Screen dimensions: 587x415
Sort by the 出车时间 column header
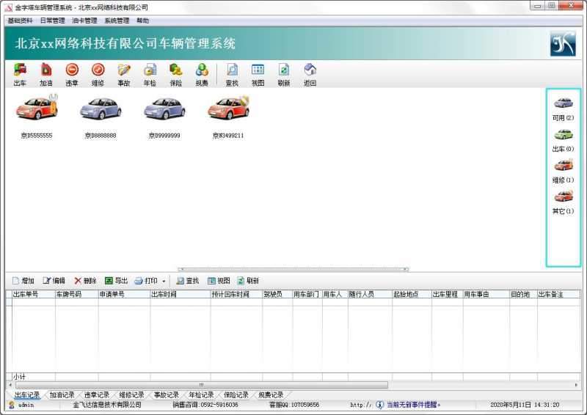(181, 295)
